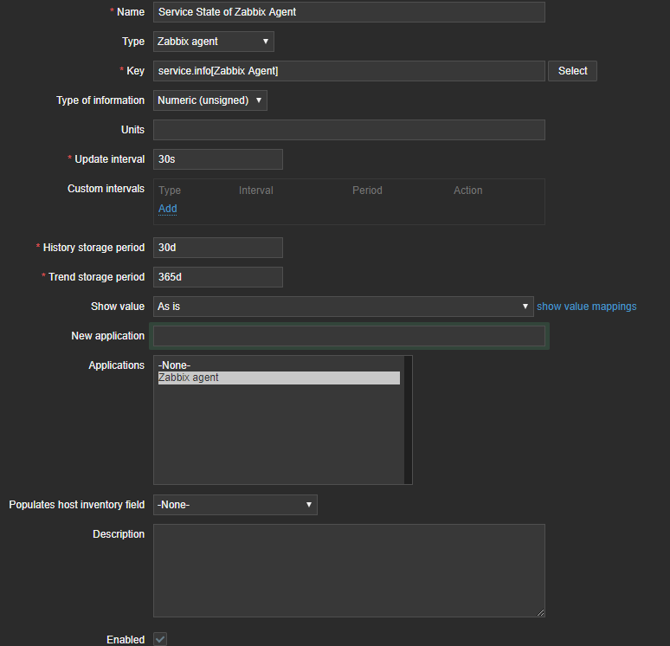This screenshot has width=670, height=646.
Task: Toggle the Enabled checkbox
Action: pos(160,639)
